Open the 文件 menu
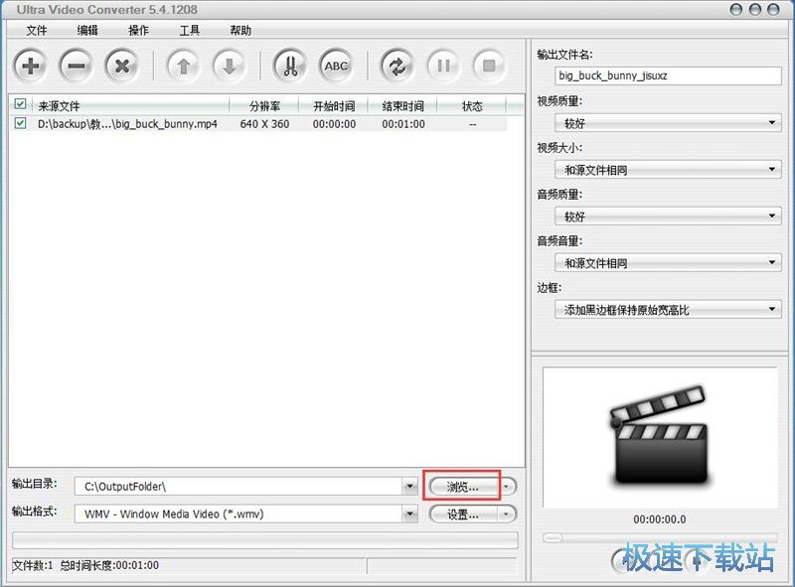The height and width of the screenshot is (587, 795). (x=37, y=31)
